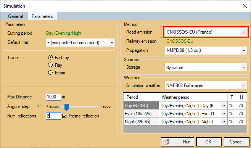This screenshot has width=251, height=148.
Task: Open weather period dropdown for Day row
Action: pos(224,106)
